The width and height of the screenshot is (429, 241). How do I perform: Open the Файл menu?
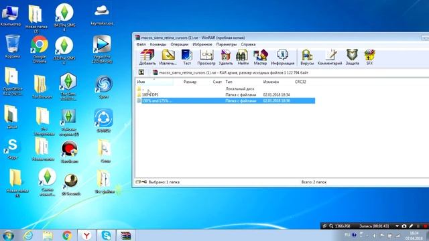(x=141, y=44)
